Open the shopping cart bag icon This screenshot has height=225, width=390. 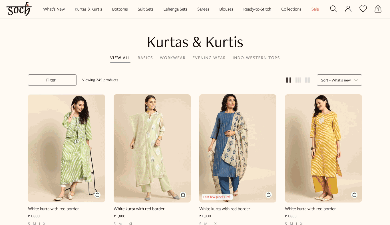click(x=378, y=9)
